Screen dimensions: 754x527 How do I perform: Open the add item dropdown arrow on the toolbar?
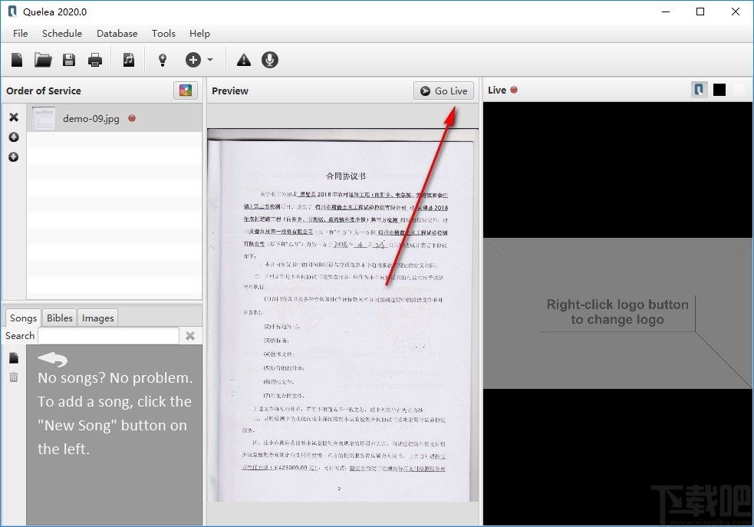click(x=209, y=59)
